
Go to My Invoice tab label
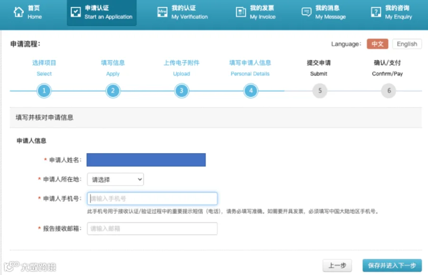click(x=263, y=12)
